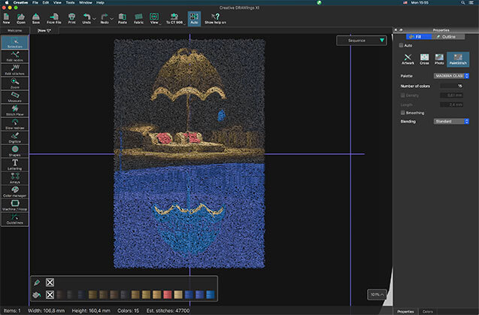Toggle the Smoothing checkbox

pos(402,113)
